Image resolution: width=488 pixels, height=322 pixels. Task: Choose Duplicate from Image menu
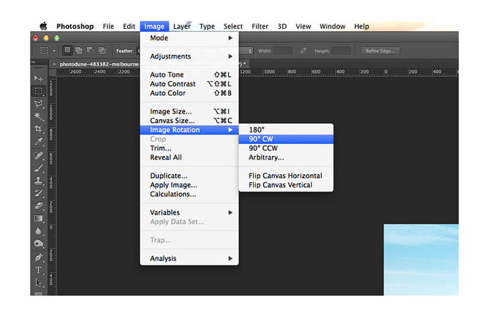[189, 176]
